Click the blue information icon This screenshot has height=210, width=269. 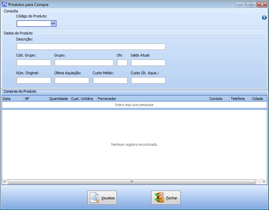click(264, 17)
